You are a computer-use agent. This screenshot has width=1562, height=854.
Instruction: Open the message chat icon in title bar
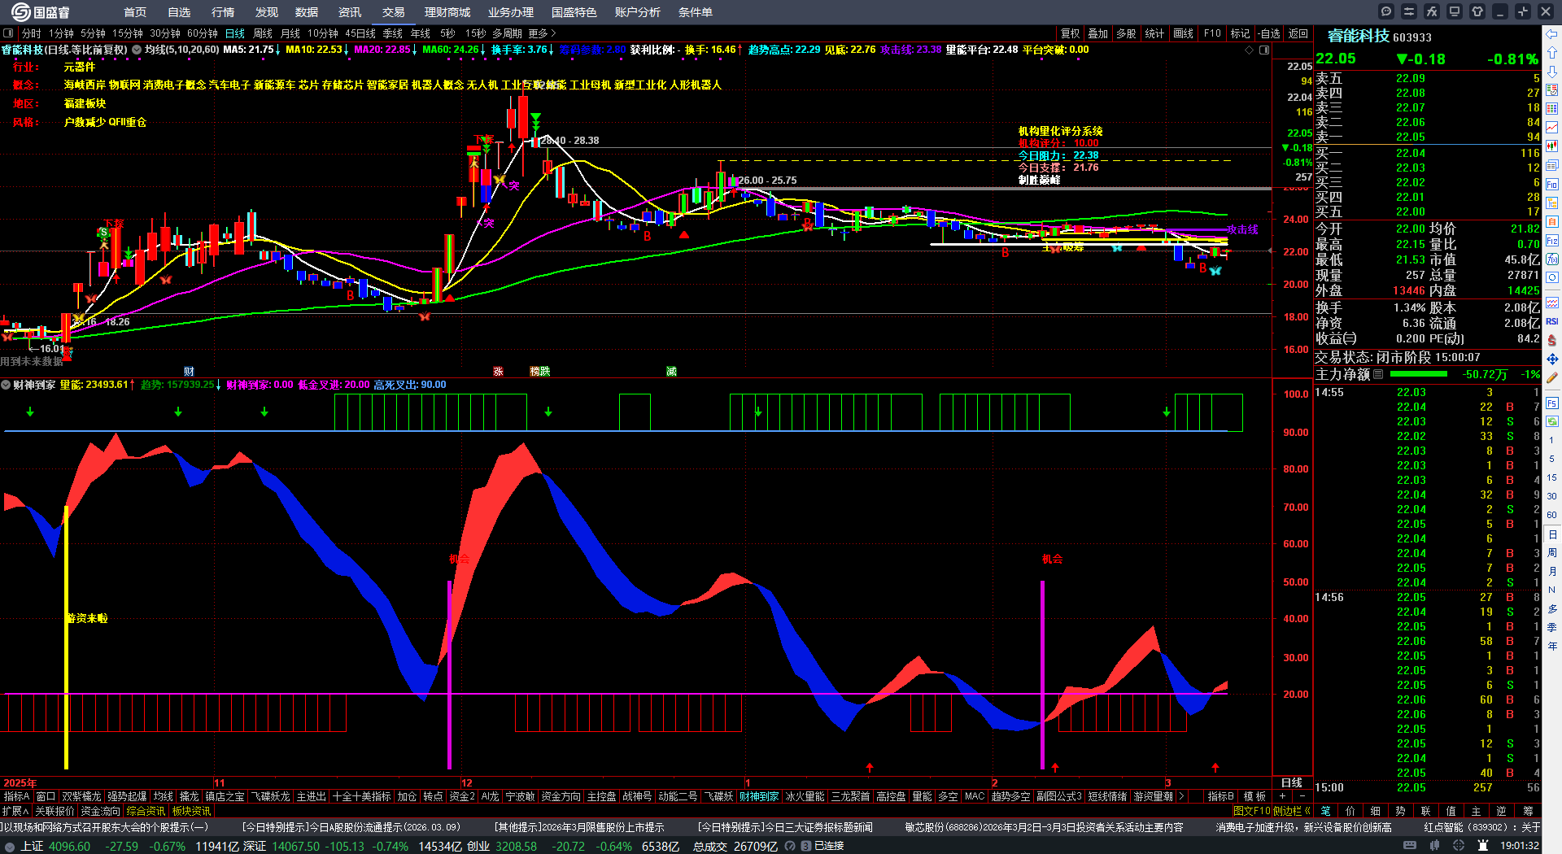click(1386, 11)
